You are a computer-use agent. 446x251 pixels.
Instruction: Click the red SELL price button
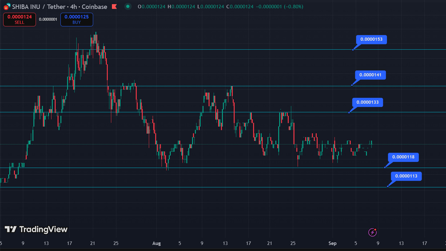(19, 19)
